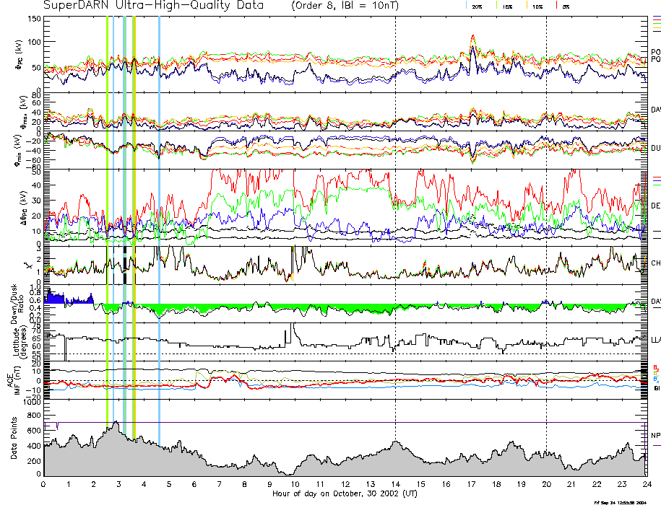Click the x-axis hour tick label '0'
The width and height of the screenshot is (661, 505).
tap(43, 484)
